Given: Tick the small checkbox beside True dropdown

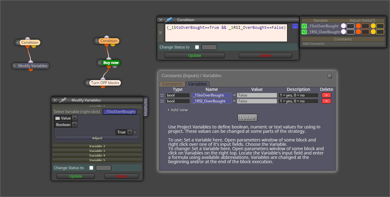Looking at the screenshot, I should (x=135, y=132).
